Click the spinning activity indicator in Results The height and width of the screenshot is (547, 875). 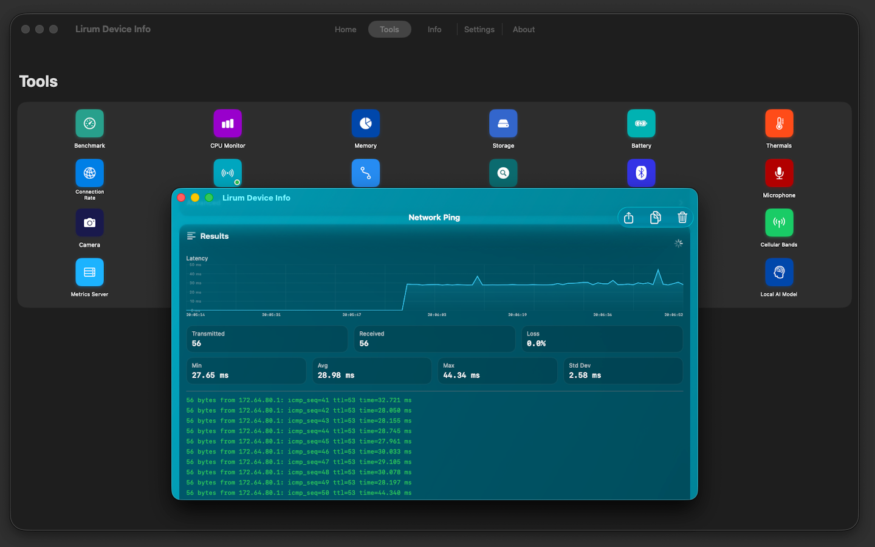coord(679,243)
